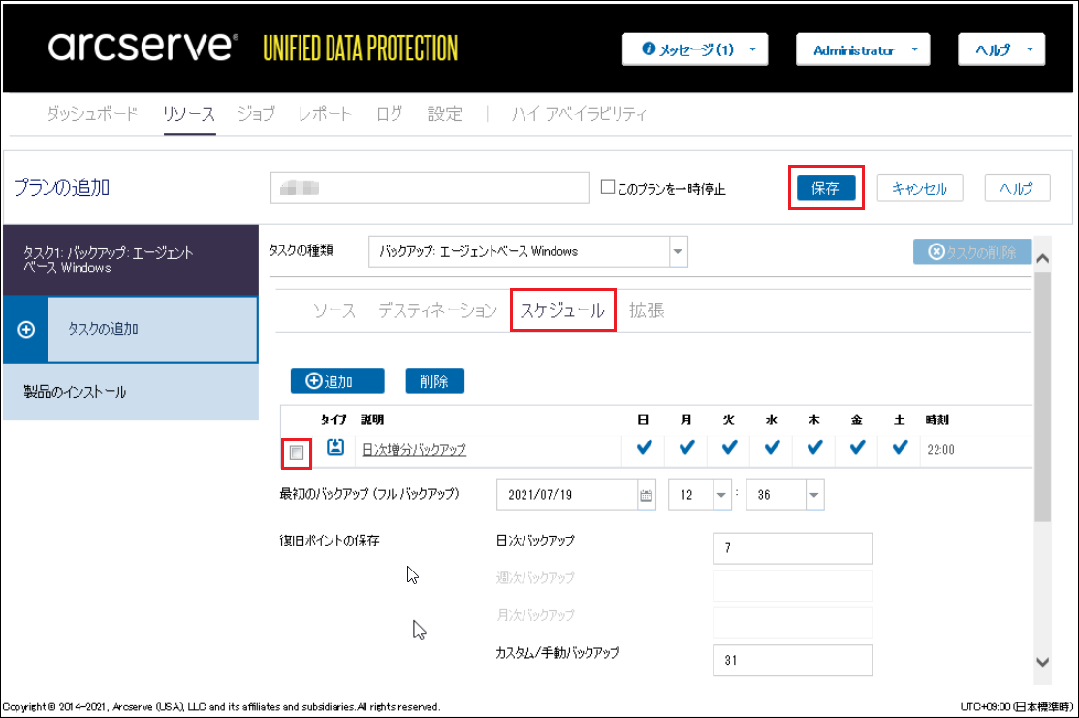Click the vertical scrollbar down arrow
Viewport: 1079px width, 718px height.
point(1043,662)
